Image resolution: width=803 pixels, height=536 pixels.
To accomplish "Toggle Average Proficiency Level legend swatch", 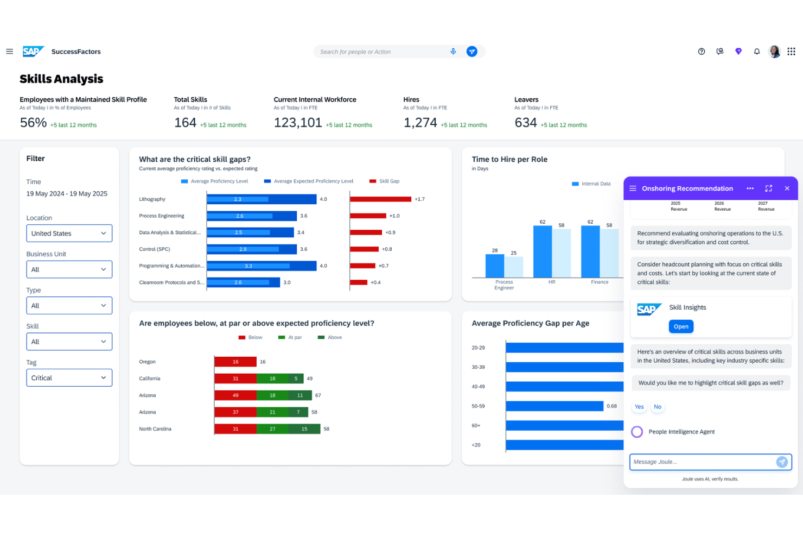I will click(184, 181).
